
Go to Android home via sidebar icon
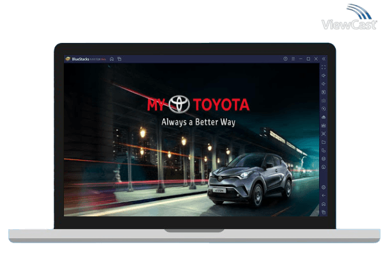pos(324,204)
